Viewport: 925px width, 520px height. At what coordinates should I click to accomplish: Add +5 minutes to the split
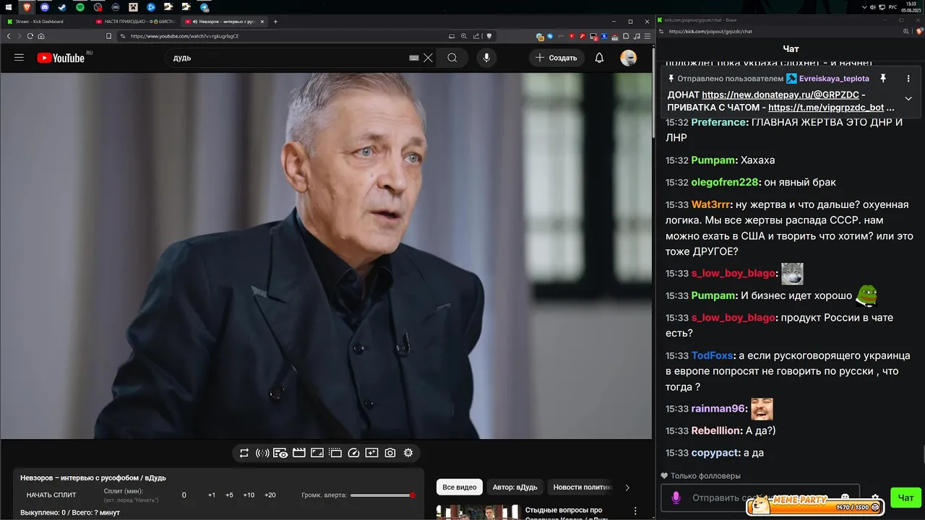coord(229,495)
